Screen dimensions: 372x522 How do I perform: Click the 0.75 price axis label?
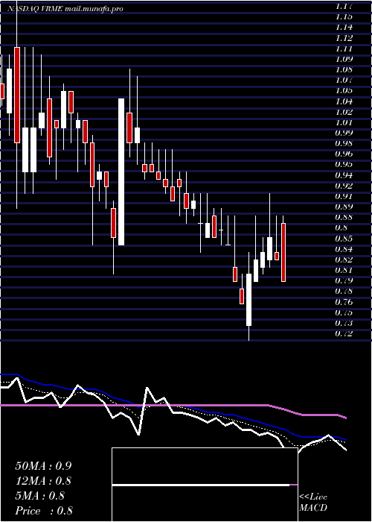344,312
